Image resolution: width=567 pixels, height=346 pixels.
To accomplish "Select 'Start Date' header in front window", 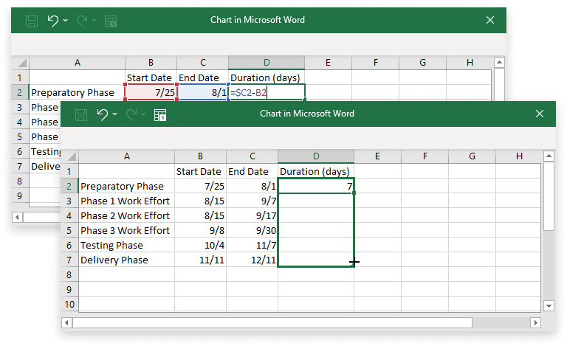I will [x=200, y=171].
